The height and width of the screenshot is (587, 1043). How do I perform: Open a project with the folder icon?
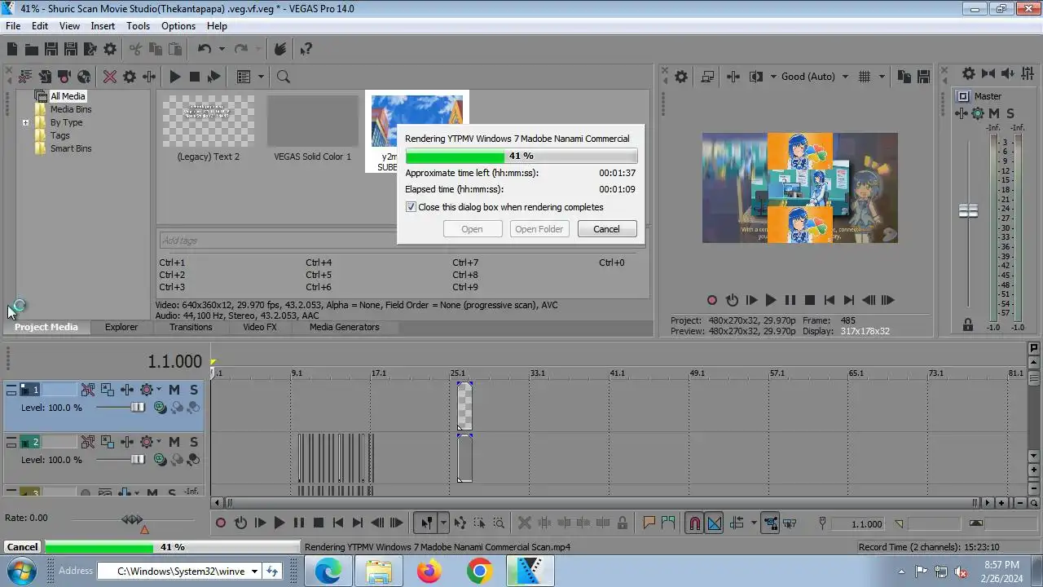[x=32, y=49]
